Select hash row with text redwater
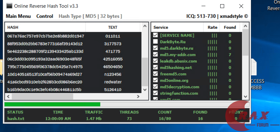Image resolution: width=280 pixels, height=132 pixels. 73,82
